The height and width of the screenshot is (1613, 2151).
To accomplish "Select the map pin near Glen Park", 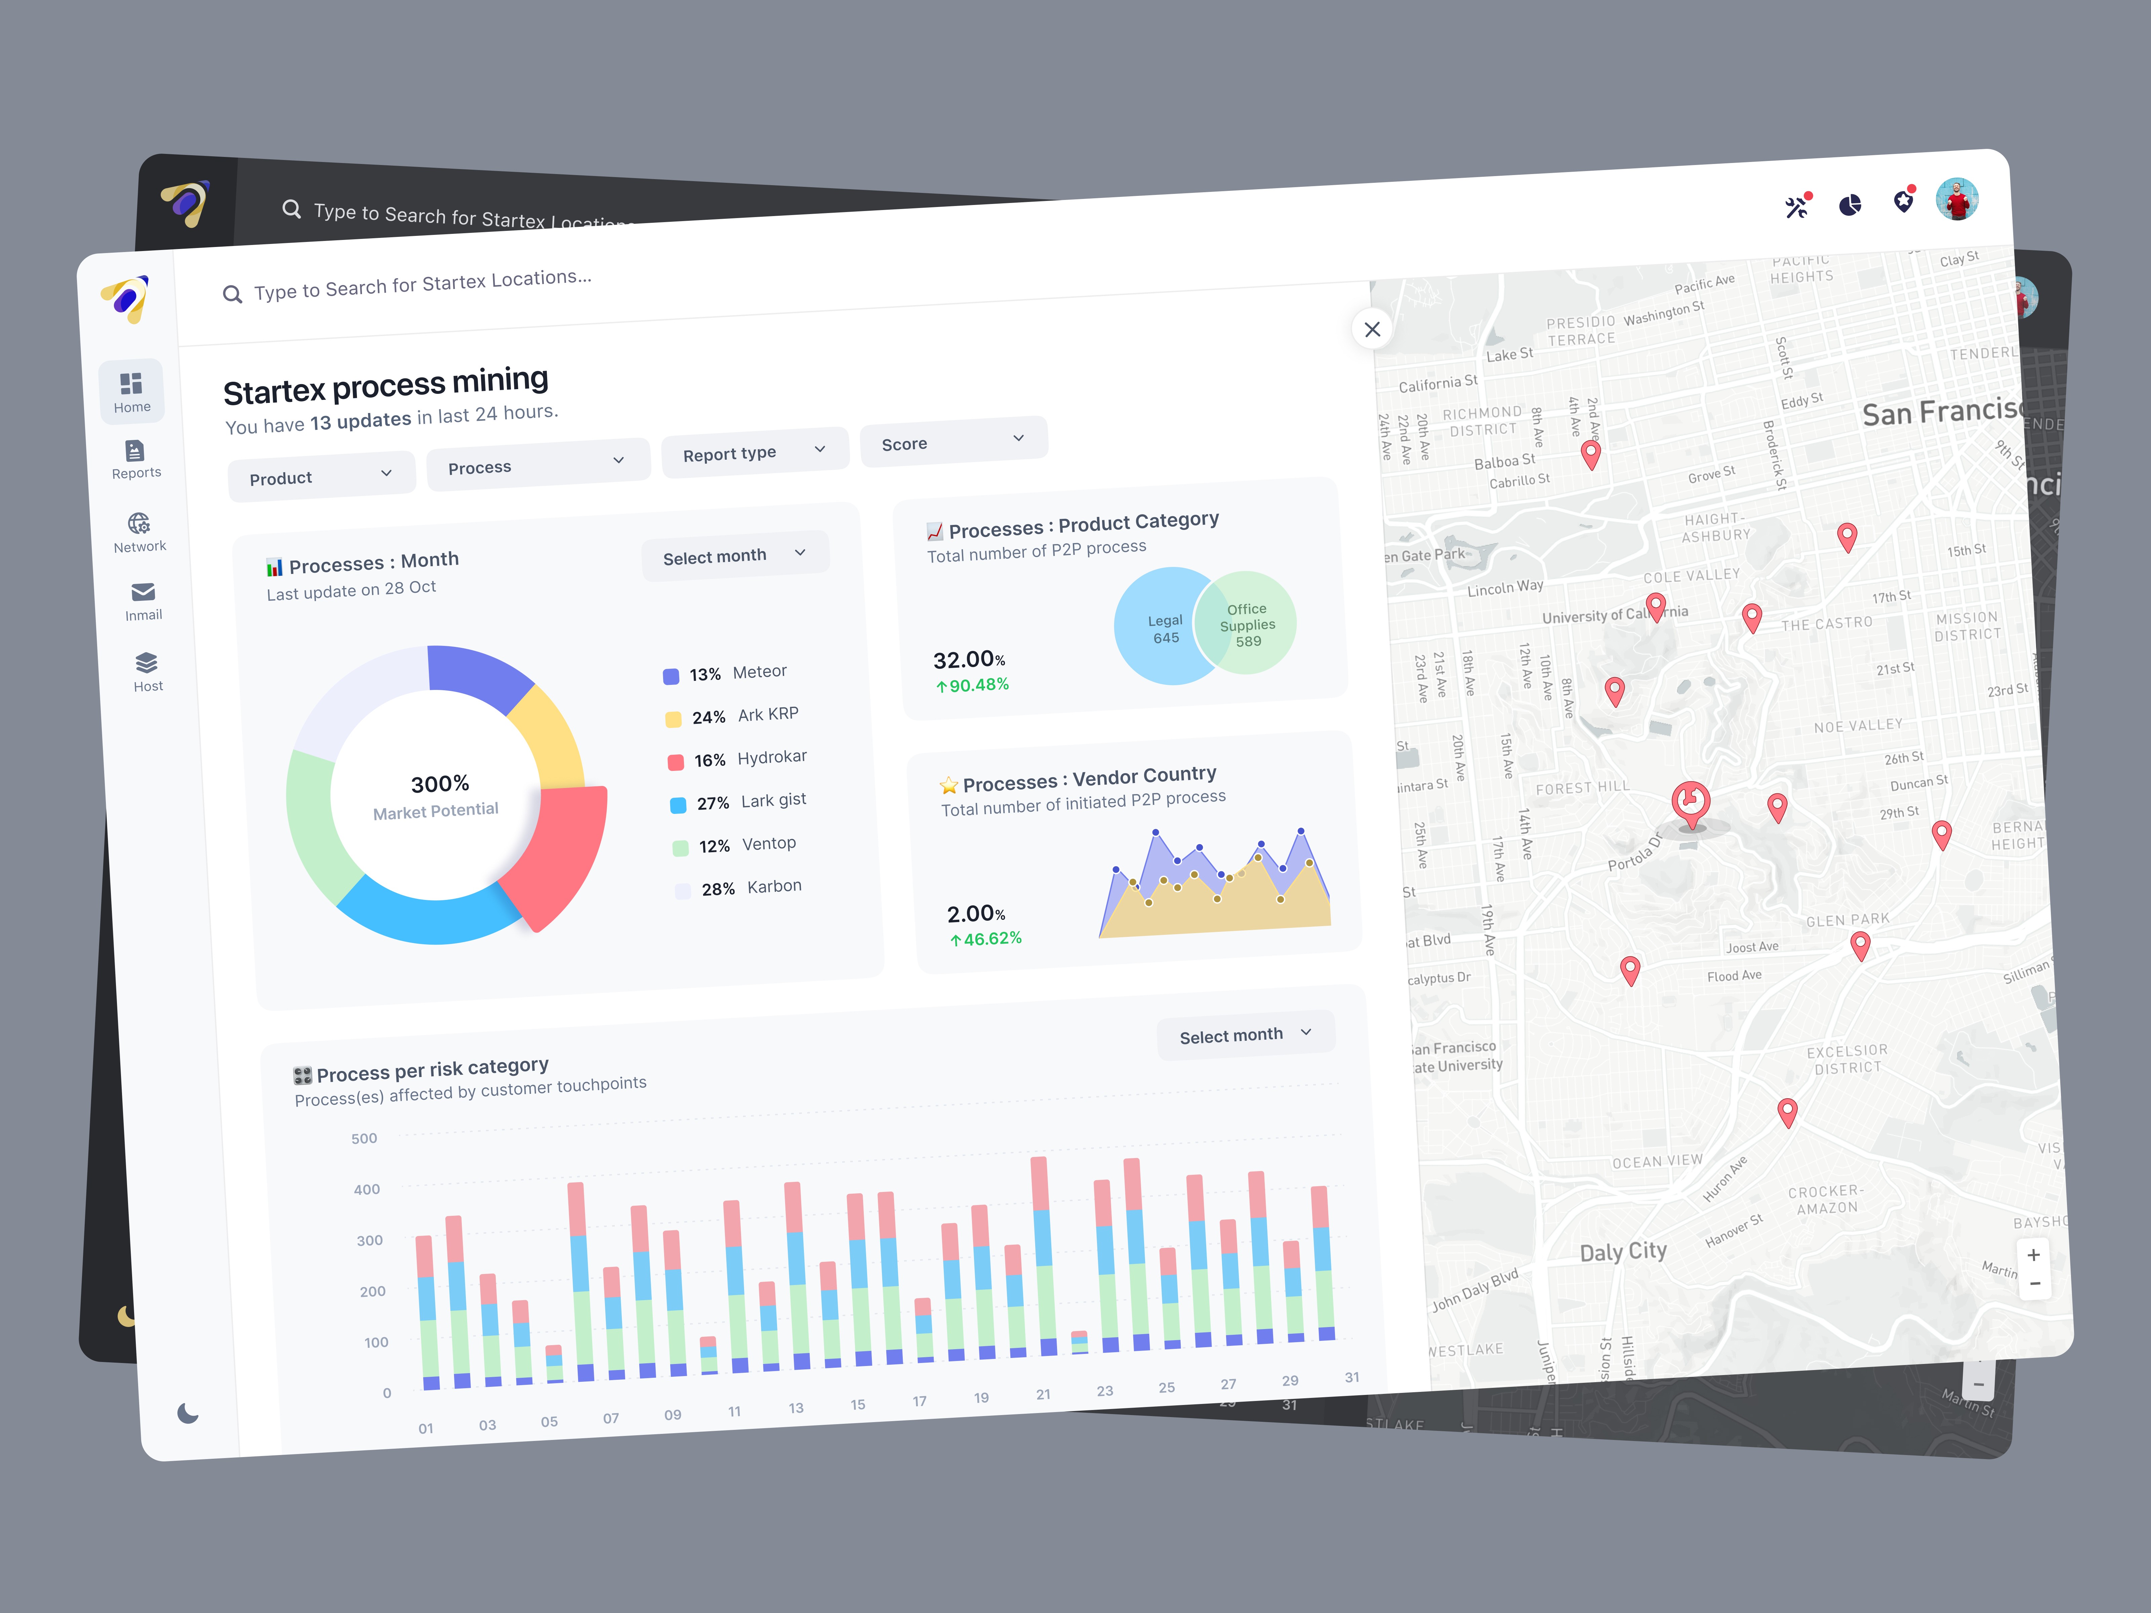I will click(1860, 946).
